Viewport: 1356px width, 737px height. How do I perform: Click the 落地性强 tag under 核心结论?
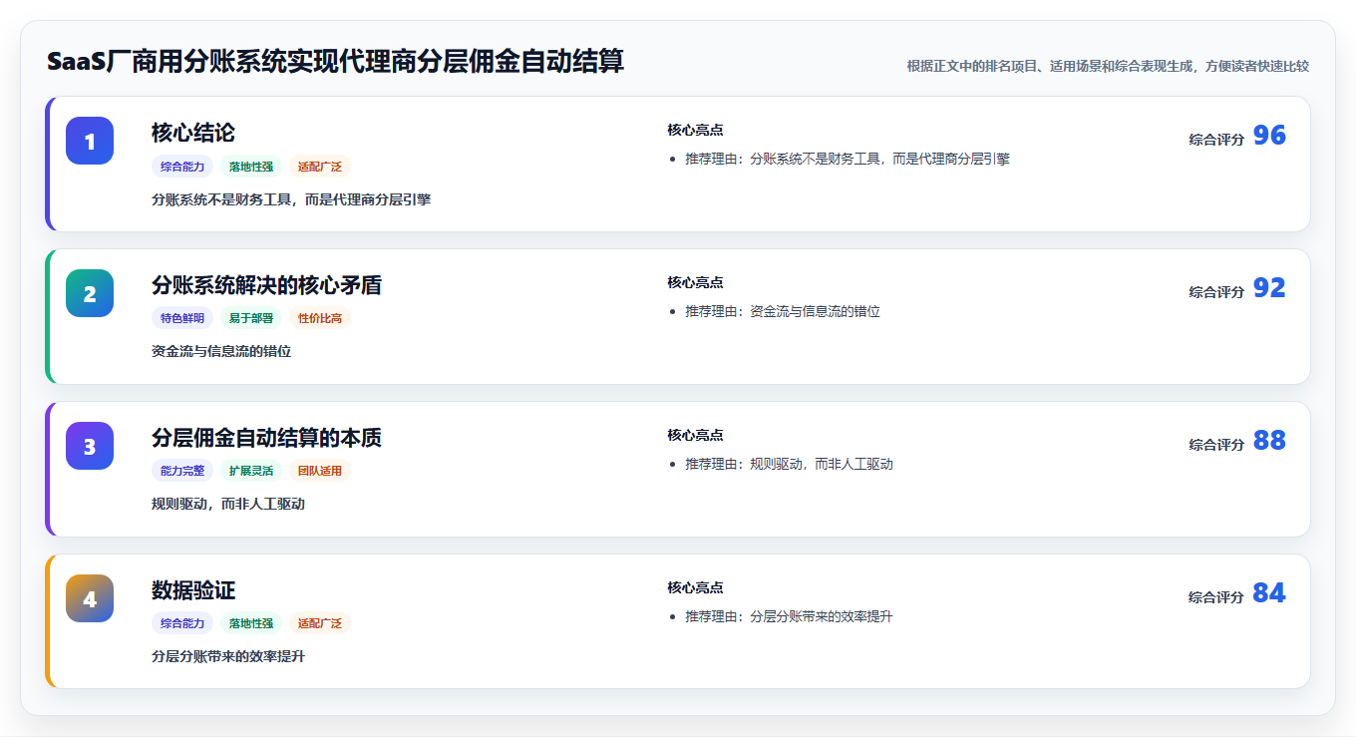click(251, 167)
